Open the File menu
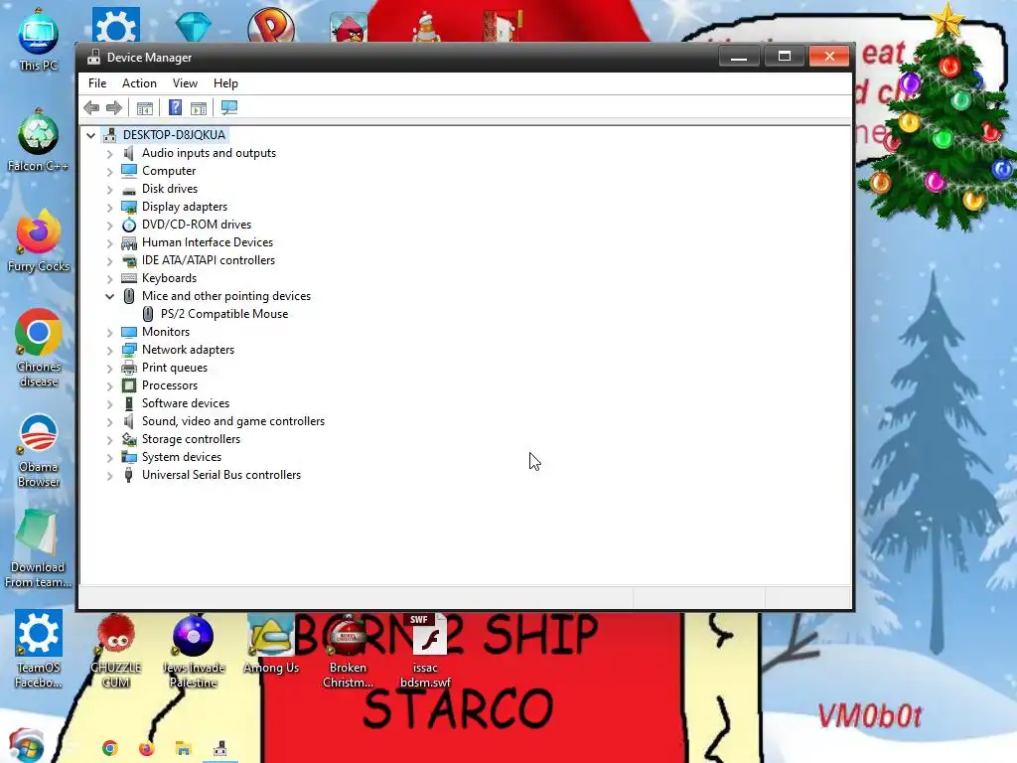 click(x=97, y=83)
